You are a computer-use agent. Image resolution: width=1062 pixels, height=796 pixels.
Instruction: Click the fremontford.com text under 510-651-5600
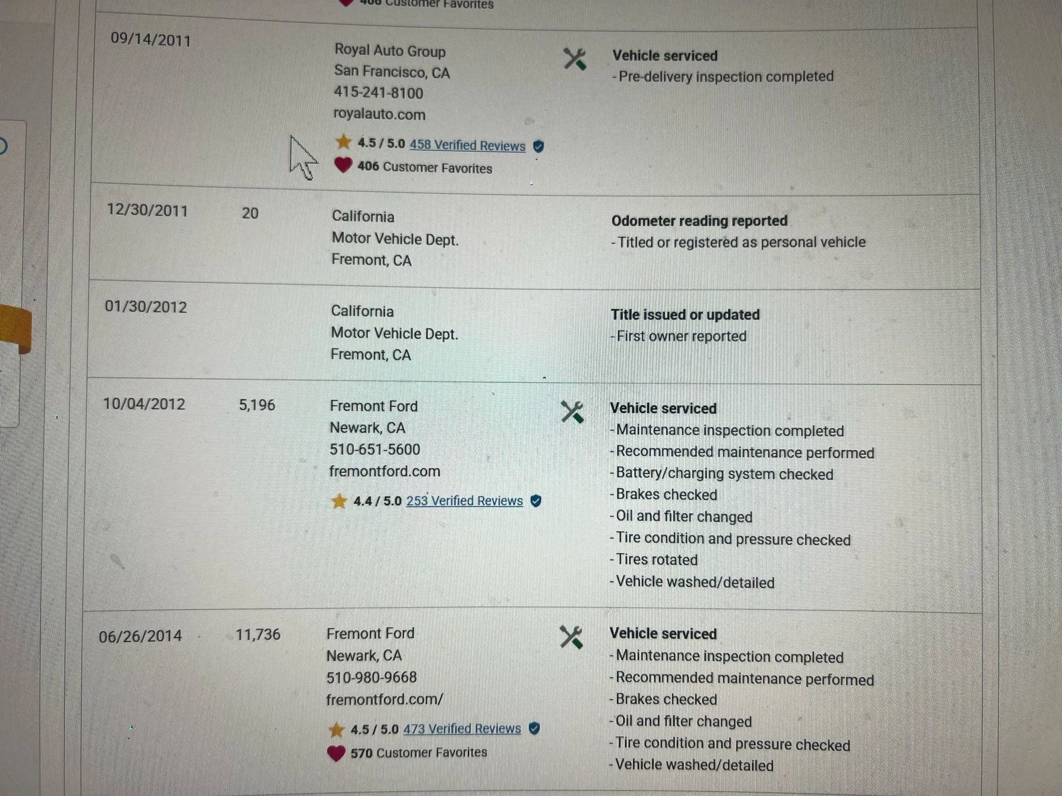click(x=384, y=471)
